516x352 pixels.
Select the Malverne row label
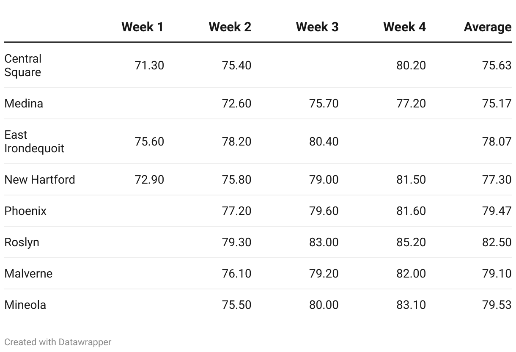click(28, 274)
